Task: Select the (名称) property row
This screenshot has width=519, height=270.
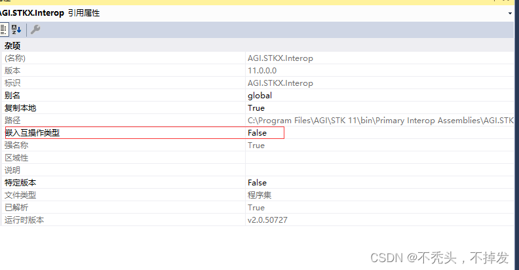Action: pyautogui.click(x=258, y=58)
